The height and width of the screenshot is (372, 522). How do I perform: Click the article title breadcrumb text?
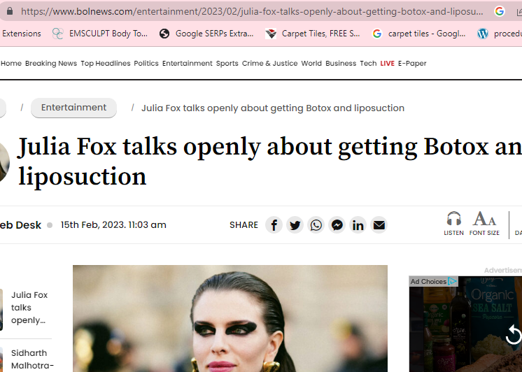[273, 108]
